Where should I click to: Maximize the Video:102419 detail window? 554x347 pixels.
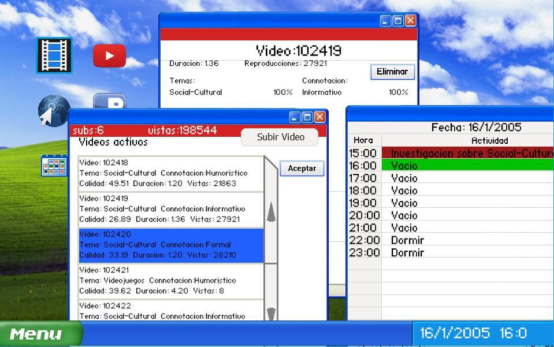398,21
